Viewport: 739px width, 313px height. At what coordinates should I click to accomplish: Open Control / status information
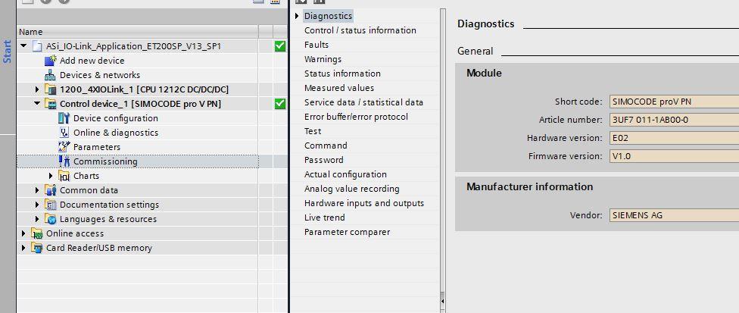[x=360, y=30]
